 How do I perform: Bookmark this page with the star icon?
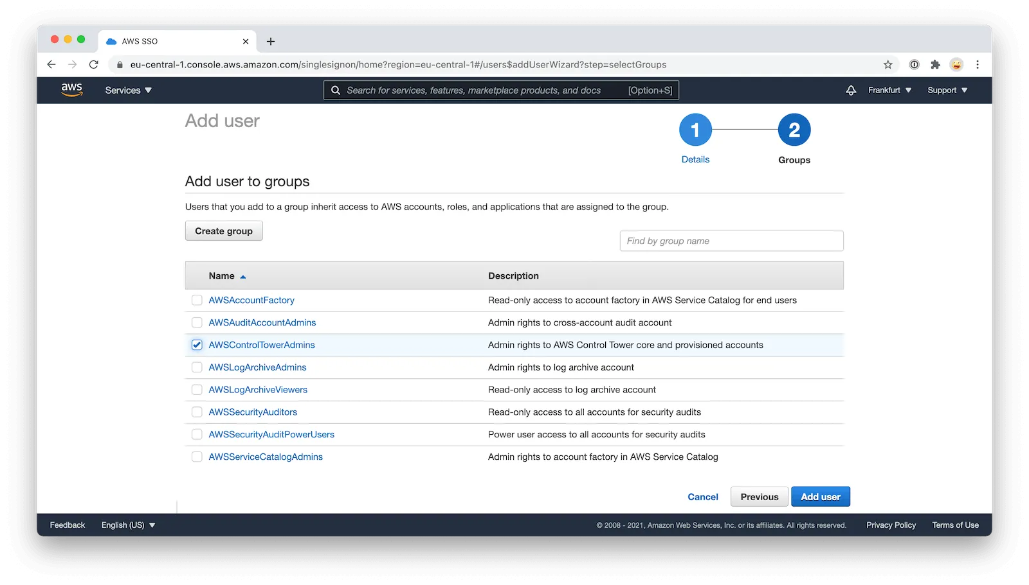coord(889,64)
